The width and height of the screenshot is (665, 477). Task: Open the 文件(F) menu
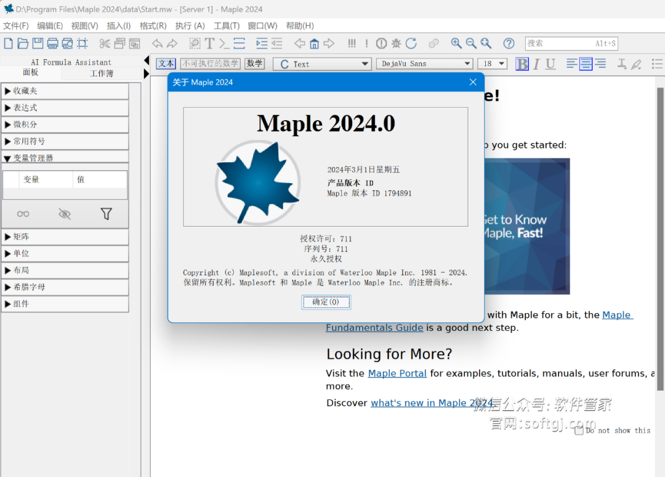tap(16, 26)
